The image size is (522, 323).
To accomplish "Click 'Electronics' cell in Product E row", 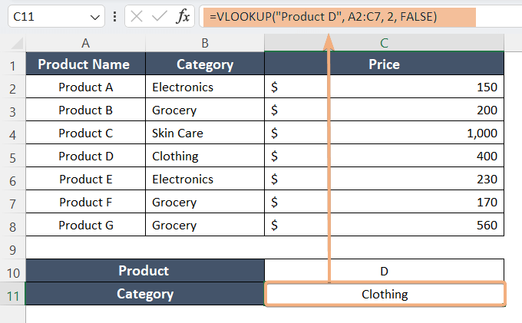I will (x=205, y=179).
